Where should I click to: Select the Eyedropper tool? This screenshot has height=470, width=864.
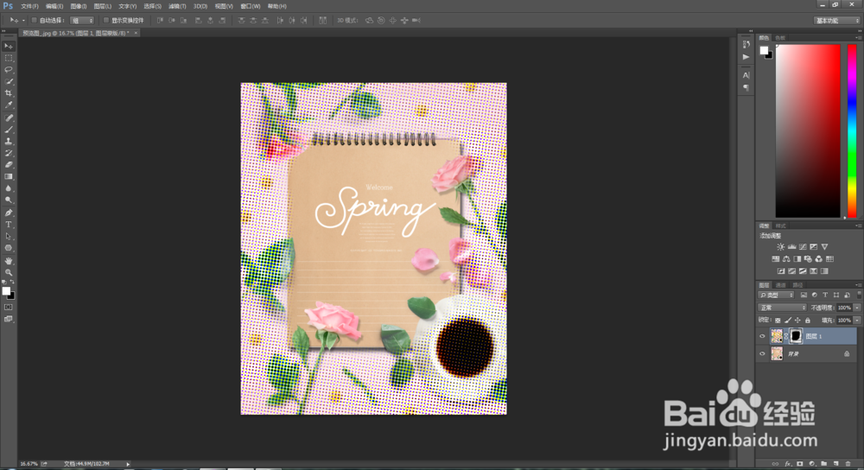click(9, 105)
